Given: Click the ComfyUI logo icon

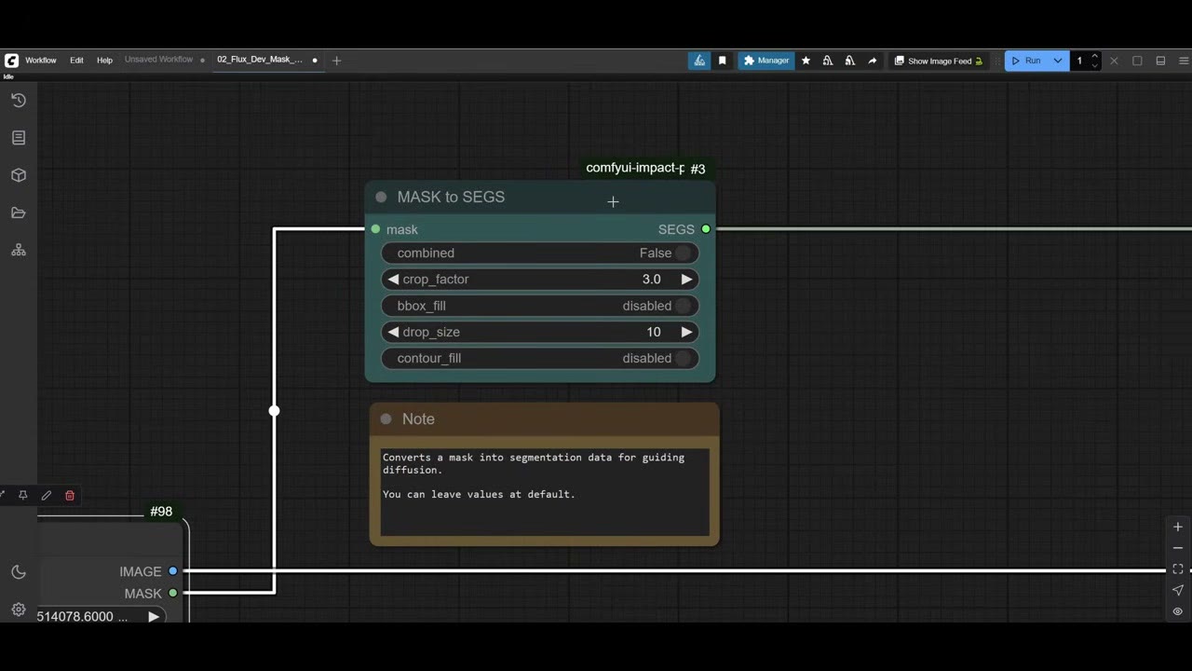Looking at the screenshot, I should click(x=11, y=61).
